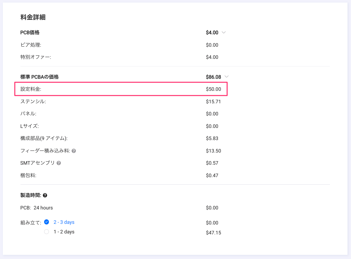Collapse the PCB価格 breakdown chevron
Viewport: 351px width, 259px height.
[224, 32]
